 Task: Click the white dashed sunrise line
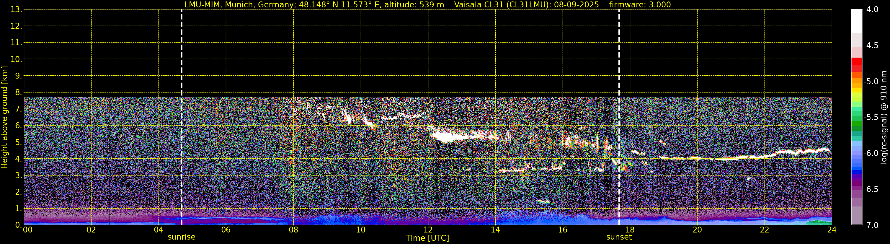182,117
